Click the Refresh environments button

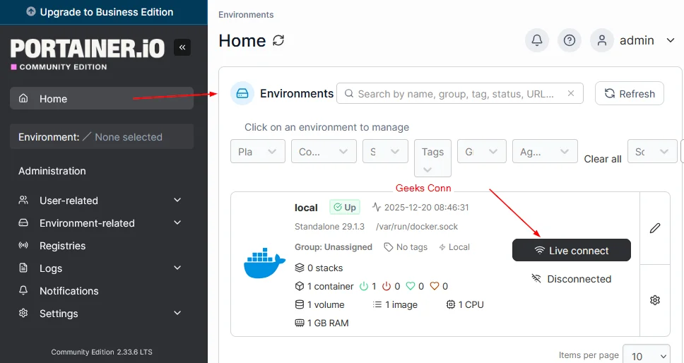[x=629, y=93]
